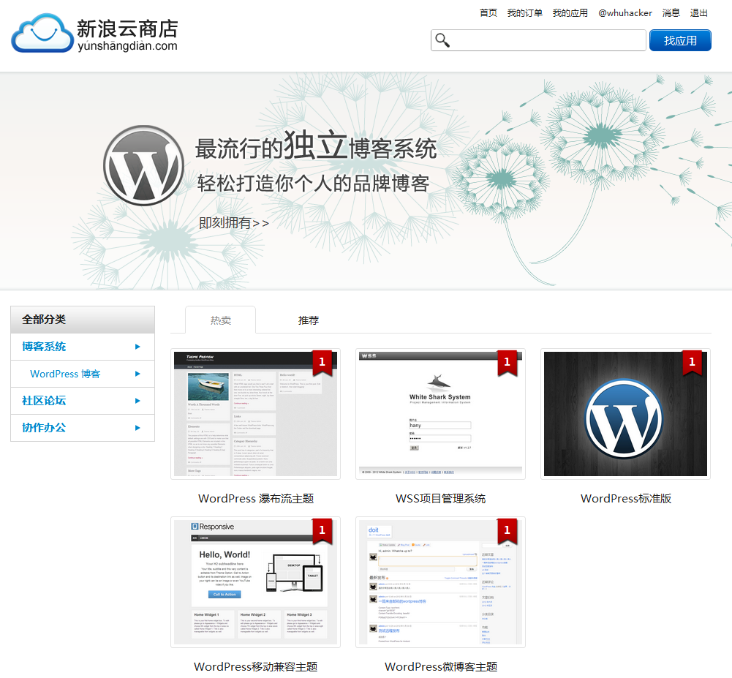The width and height of the screenshot is (732, 678).
Task: Click the yunshangdian.com site name text
Action: pos(127,46)
